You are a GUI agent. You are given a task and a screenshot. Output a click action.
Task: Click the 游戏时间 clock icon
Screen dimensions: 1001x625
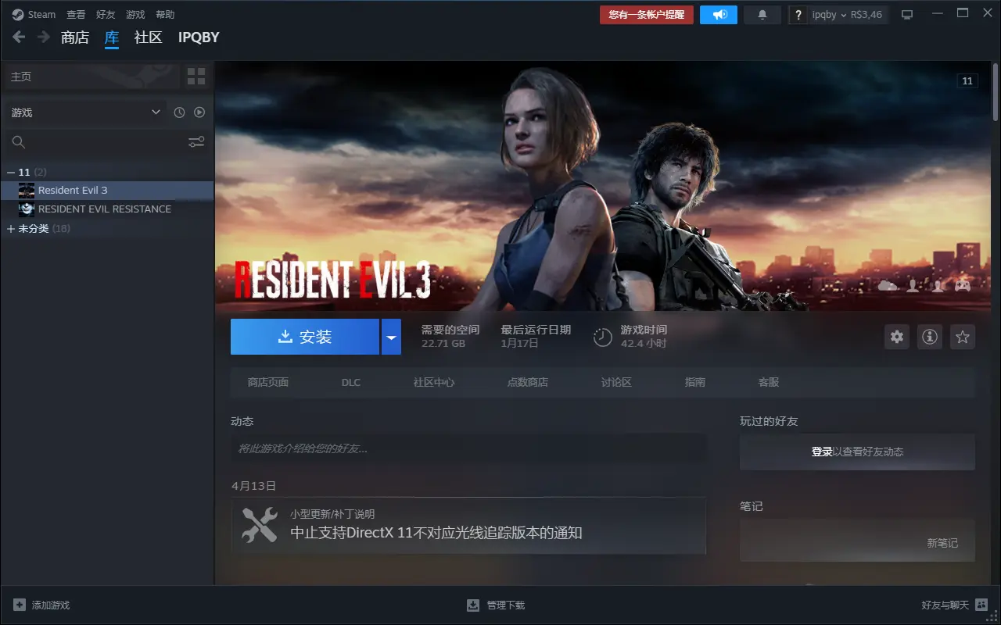click(603, 337)
